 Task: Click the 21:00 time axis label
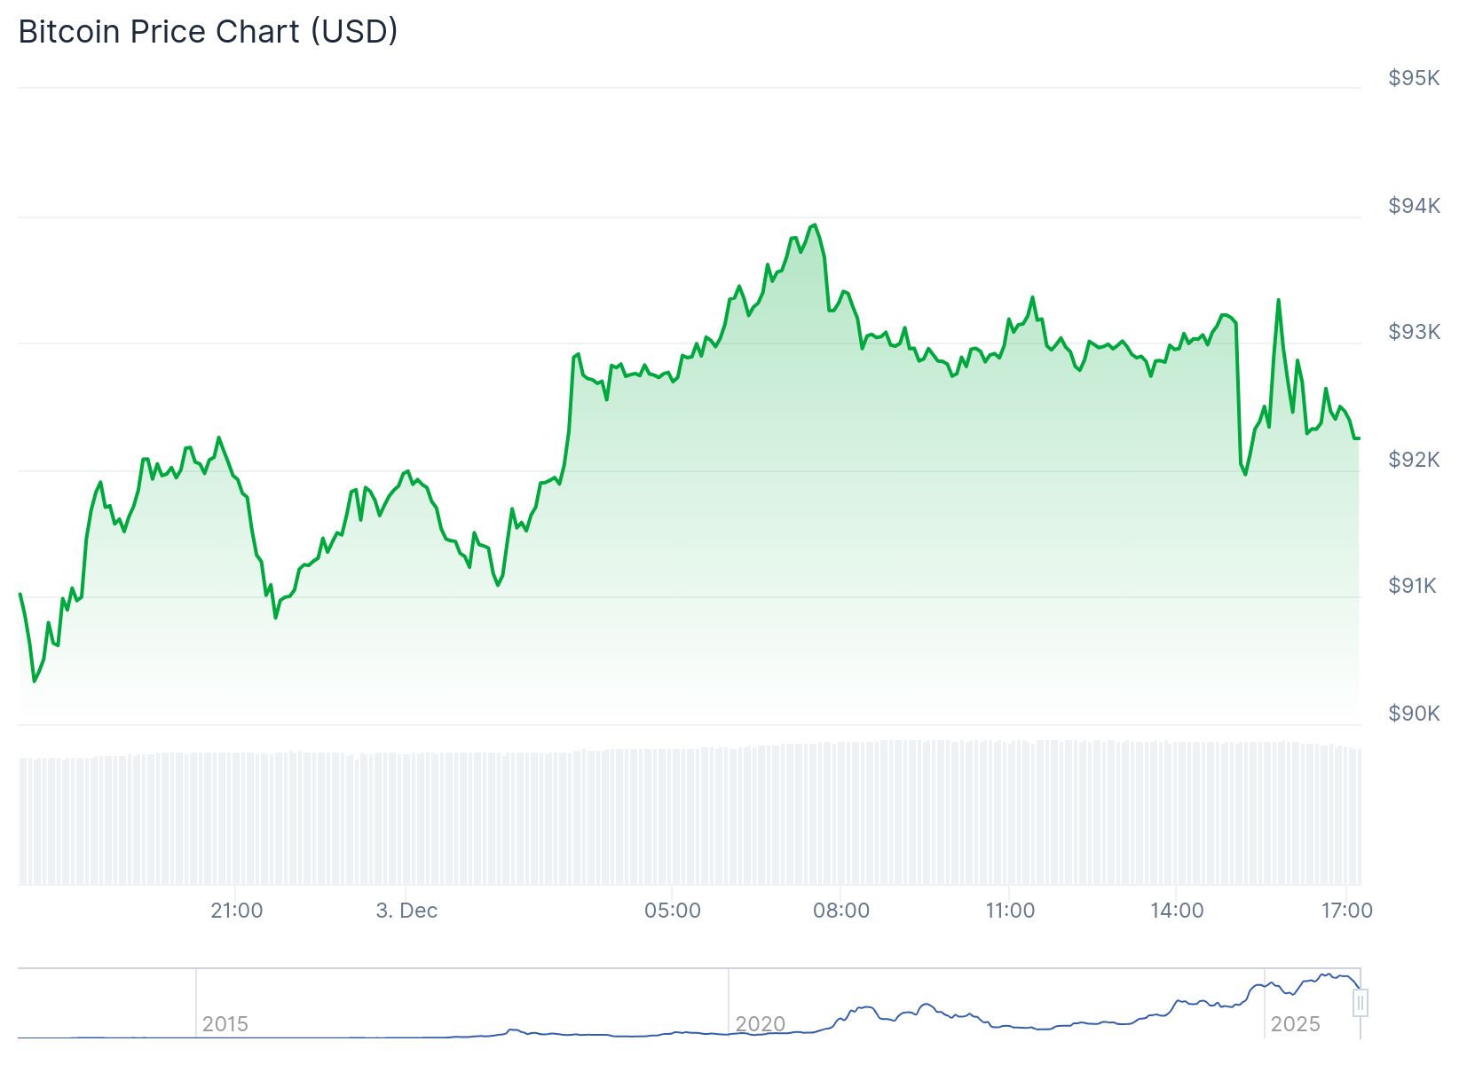(237, 911)
